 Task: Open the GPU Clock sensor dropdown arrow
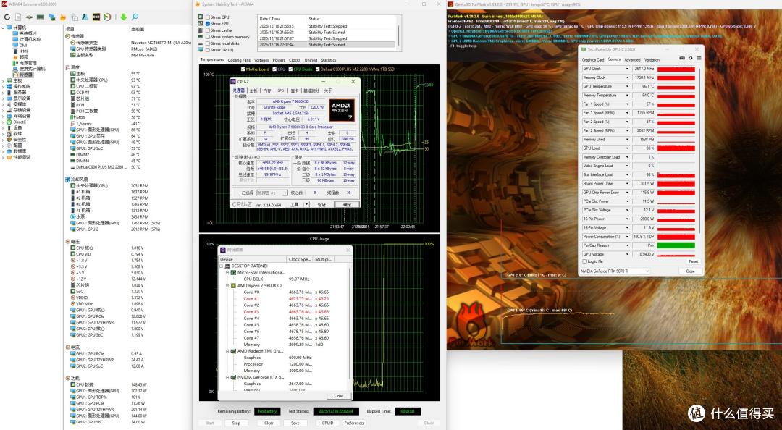coord(627,68)
